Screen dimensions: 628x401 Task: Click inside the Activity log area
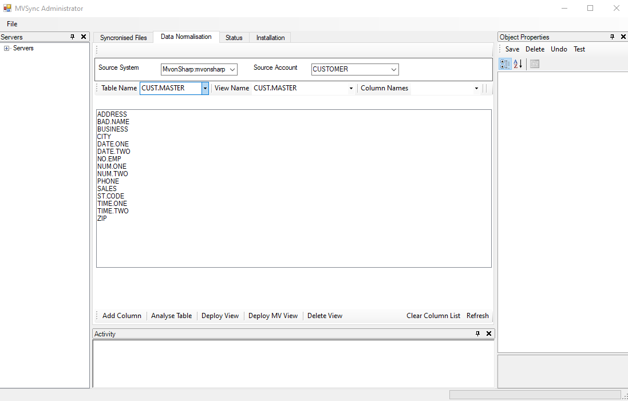tap(294, 363)
